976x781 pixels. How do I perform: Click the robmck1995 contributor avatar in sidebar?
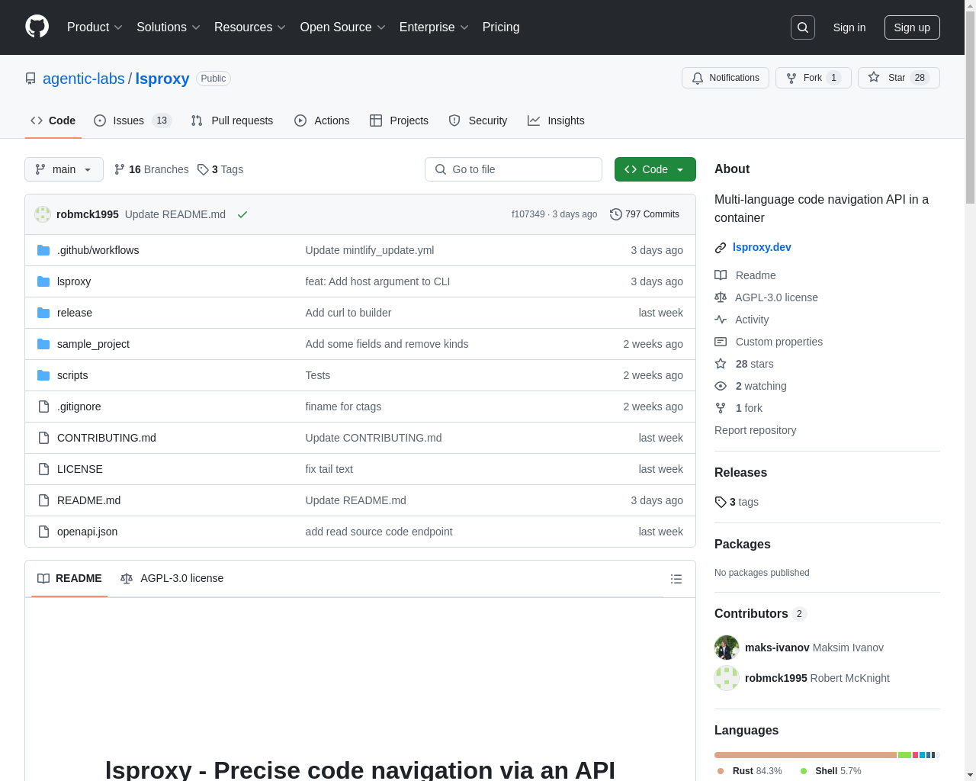tap(727, 678)
